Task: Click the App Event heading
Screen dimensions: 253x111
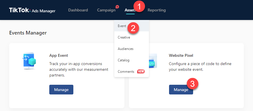Action: click(x=59, y=56)
